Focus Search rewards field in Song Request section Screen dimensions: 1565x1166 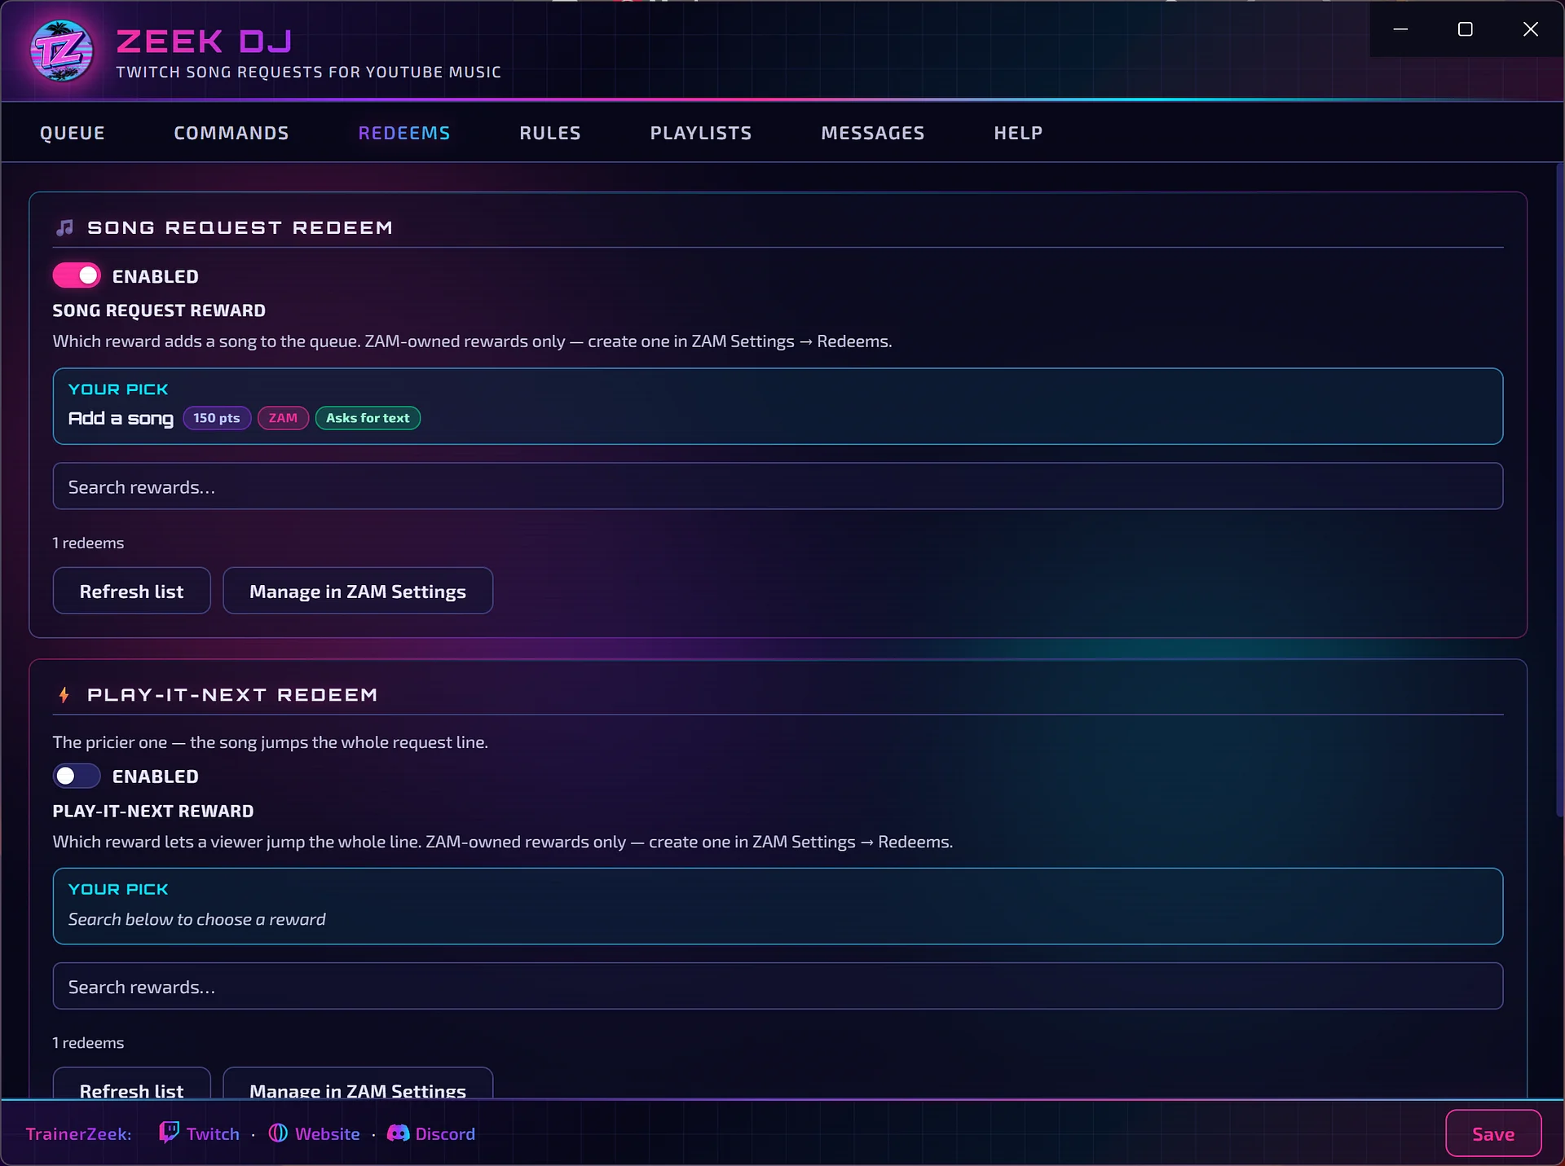[778, 486]
